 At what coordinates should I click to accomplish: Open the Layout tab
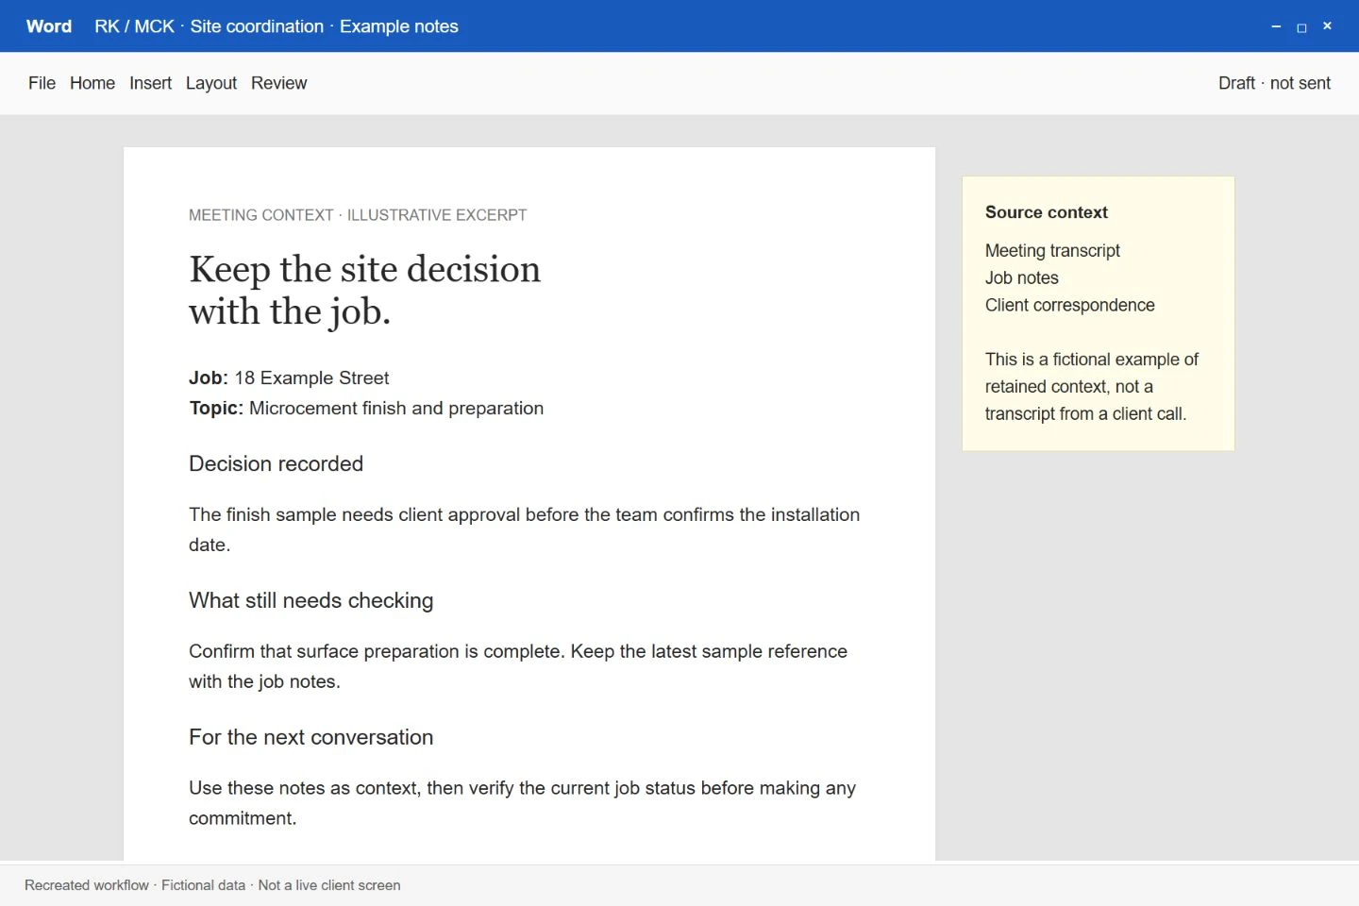pyautogui.click(x=211, y=83)
